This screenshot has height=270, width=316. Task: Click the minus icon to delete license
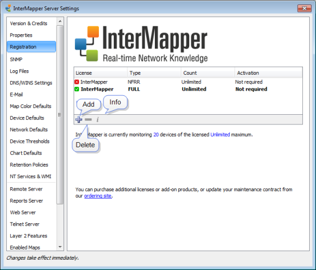88,119
